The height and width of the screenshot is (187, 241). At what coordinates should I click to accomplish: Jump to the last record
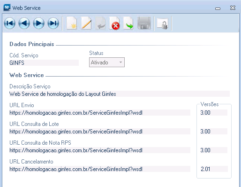(53, 23)
